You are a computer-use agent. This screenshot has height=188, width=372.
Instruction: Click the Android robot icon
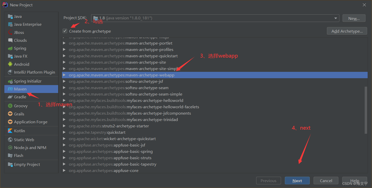point(10,64)
